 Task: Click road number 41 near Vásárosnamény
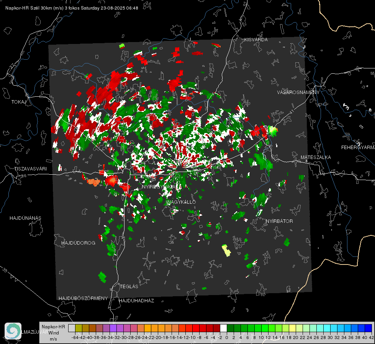[x=291, y=111]
